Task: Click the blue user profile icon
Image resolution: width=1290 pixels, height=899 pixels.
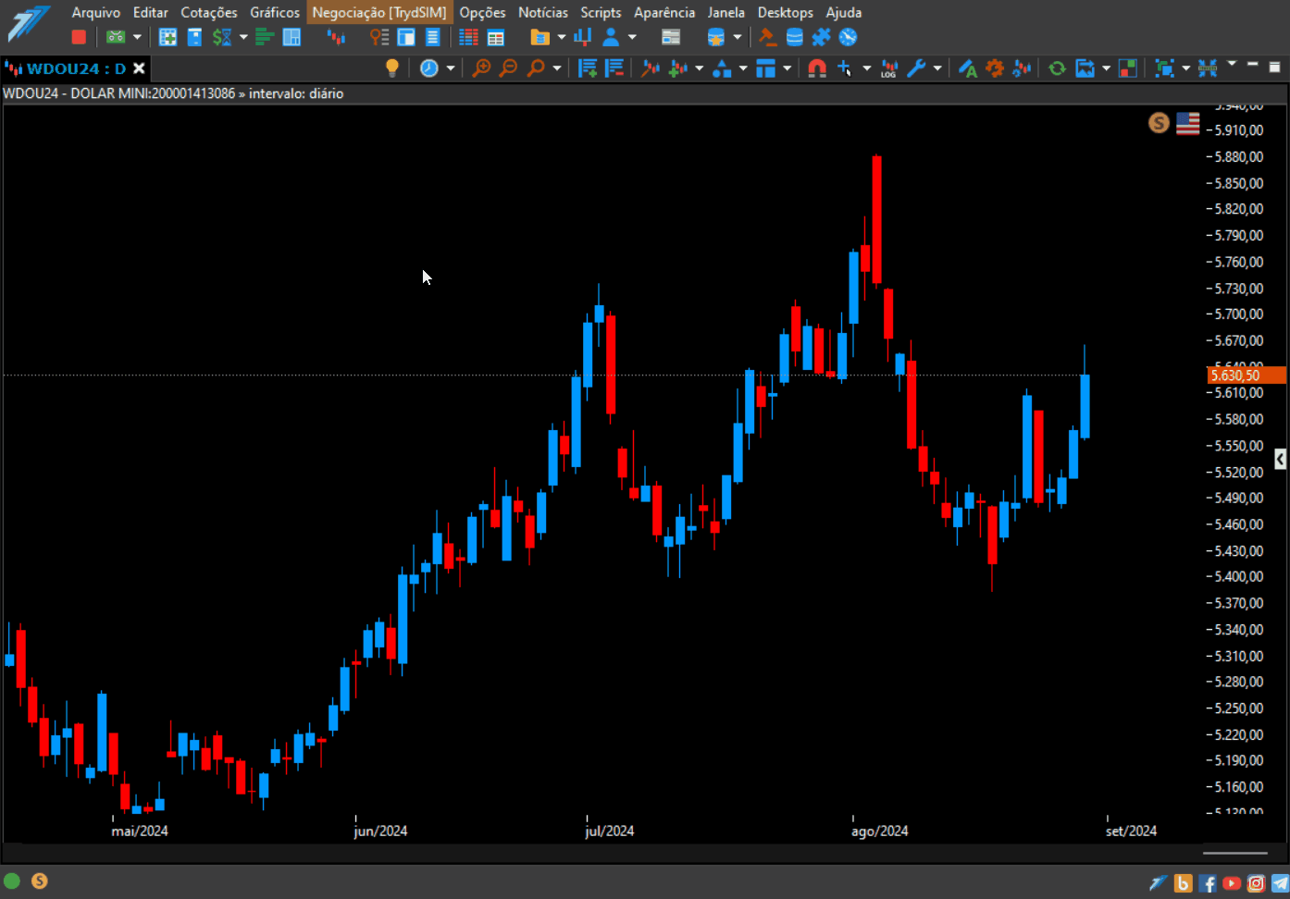Action: (x=611, y=37)
